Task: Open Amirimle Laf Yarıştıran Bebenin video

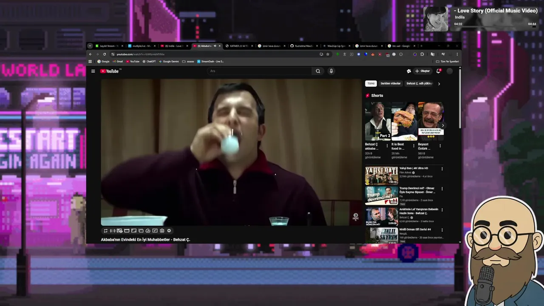Action: [381, 217]
